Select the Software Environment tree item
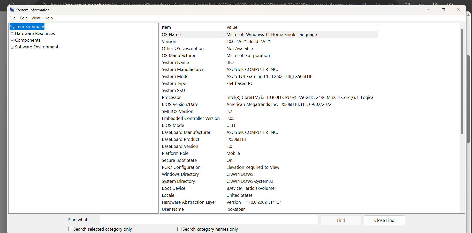The height and width of the screenshot is (233, 472). pyautogui.click(x=37, y=47)
